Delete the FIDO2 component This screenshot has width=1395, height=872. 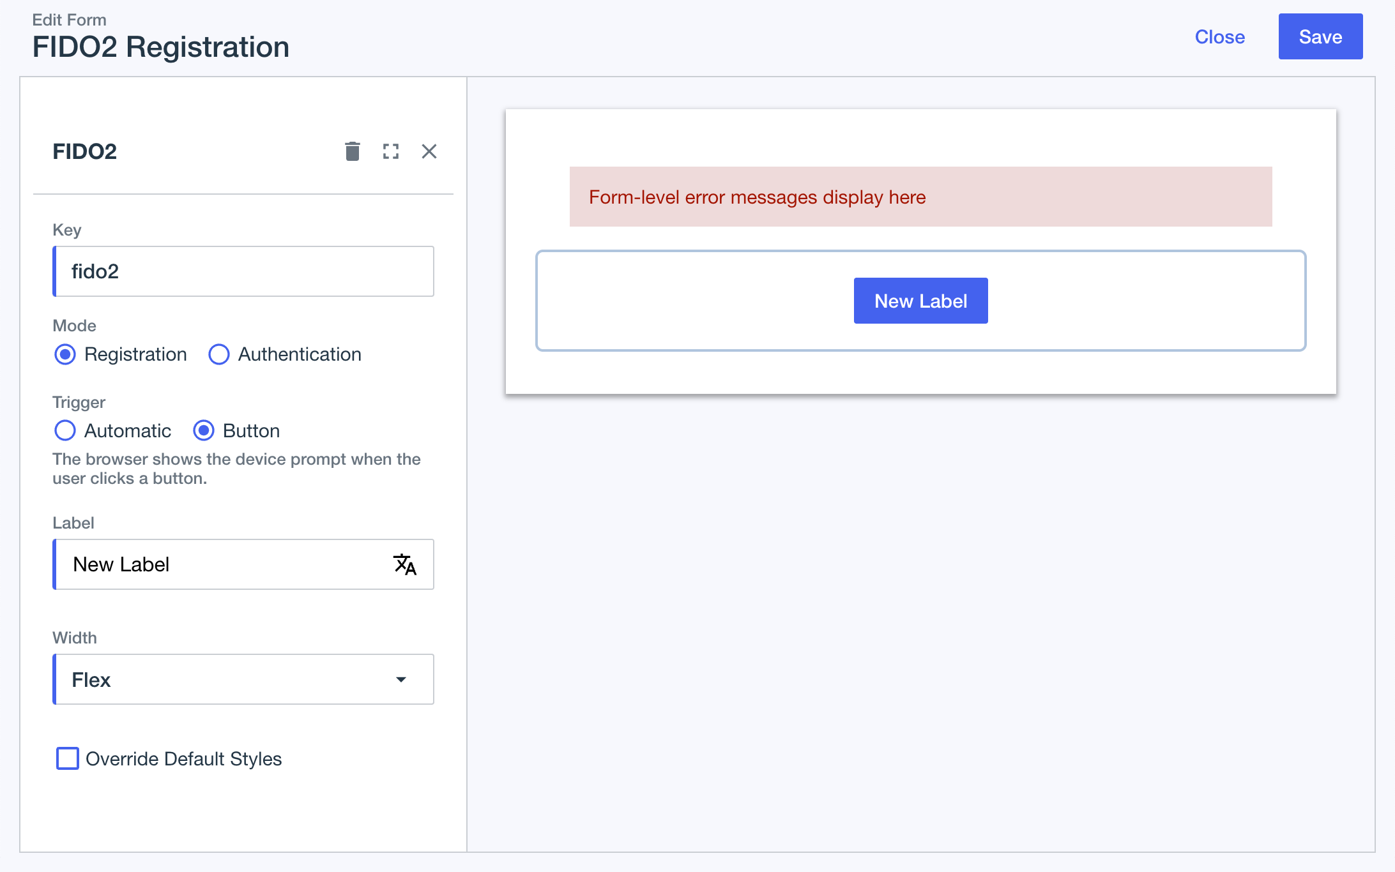coord(352,151)
